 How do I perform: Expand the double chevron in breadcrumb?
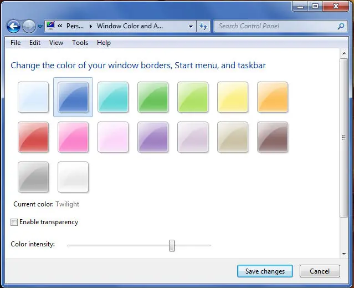[60, 26]
